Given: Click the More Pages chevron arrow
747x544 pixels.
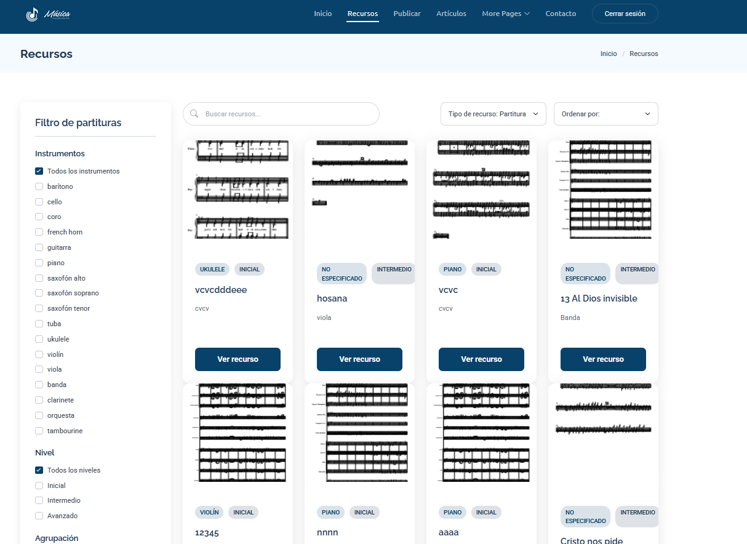Looking at the screenshot, I should [527, 14].
